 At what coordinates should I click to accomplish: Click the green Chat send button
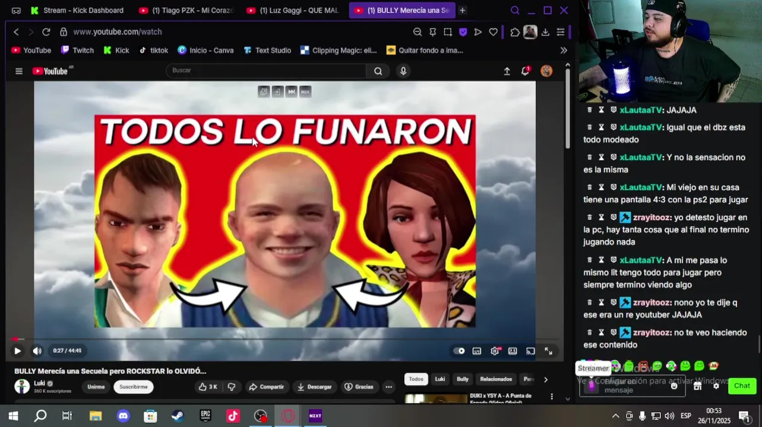click(x=742, y=386)
